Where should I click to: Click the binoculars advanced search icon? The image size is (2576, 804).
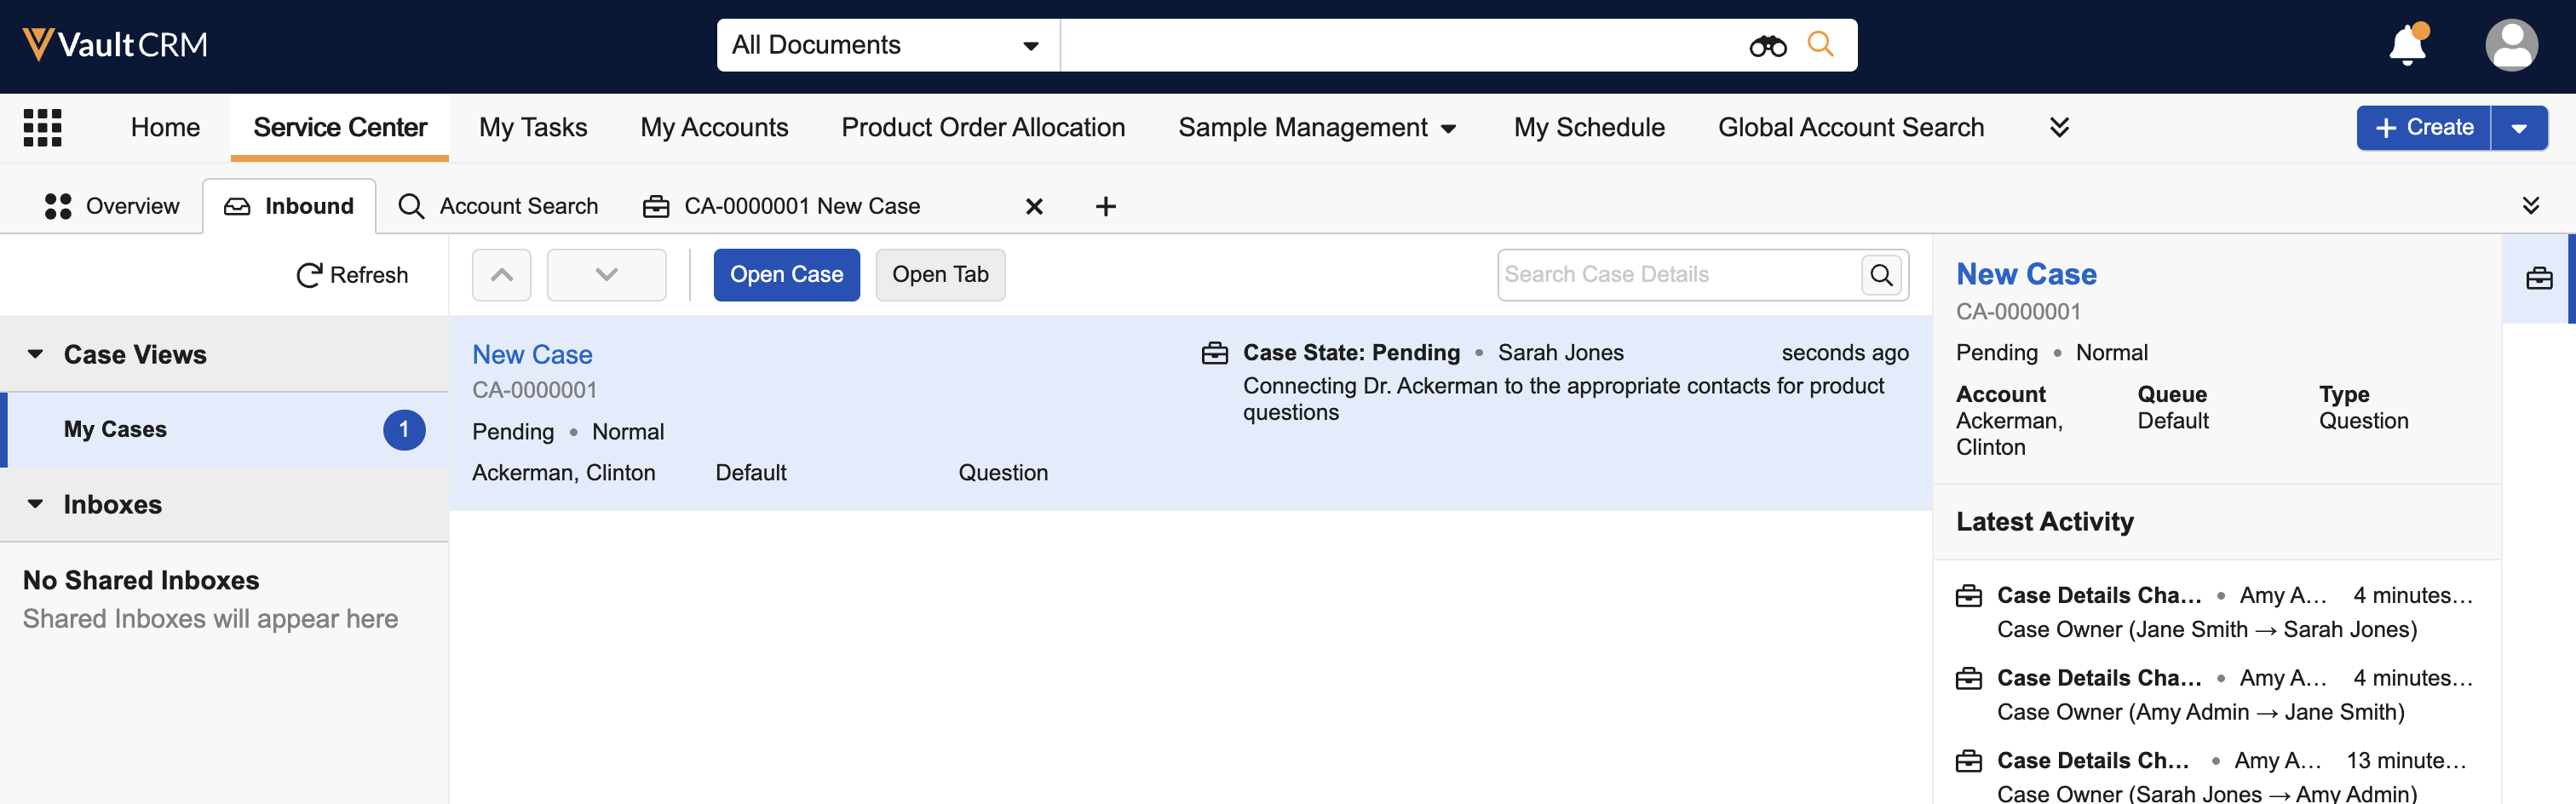[1767, 45]
